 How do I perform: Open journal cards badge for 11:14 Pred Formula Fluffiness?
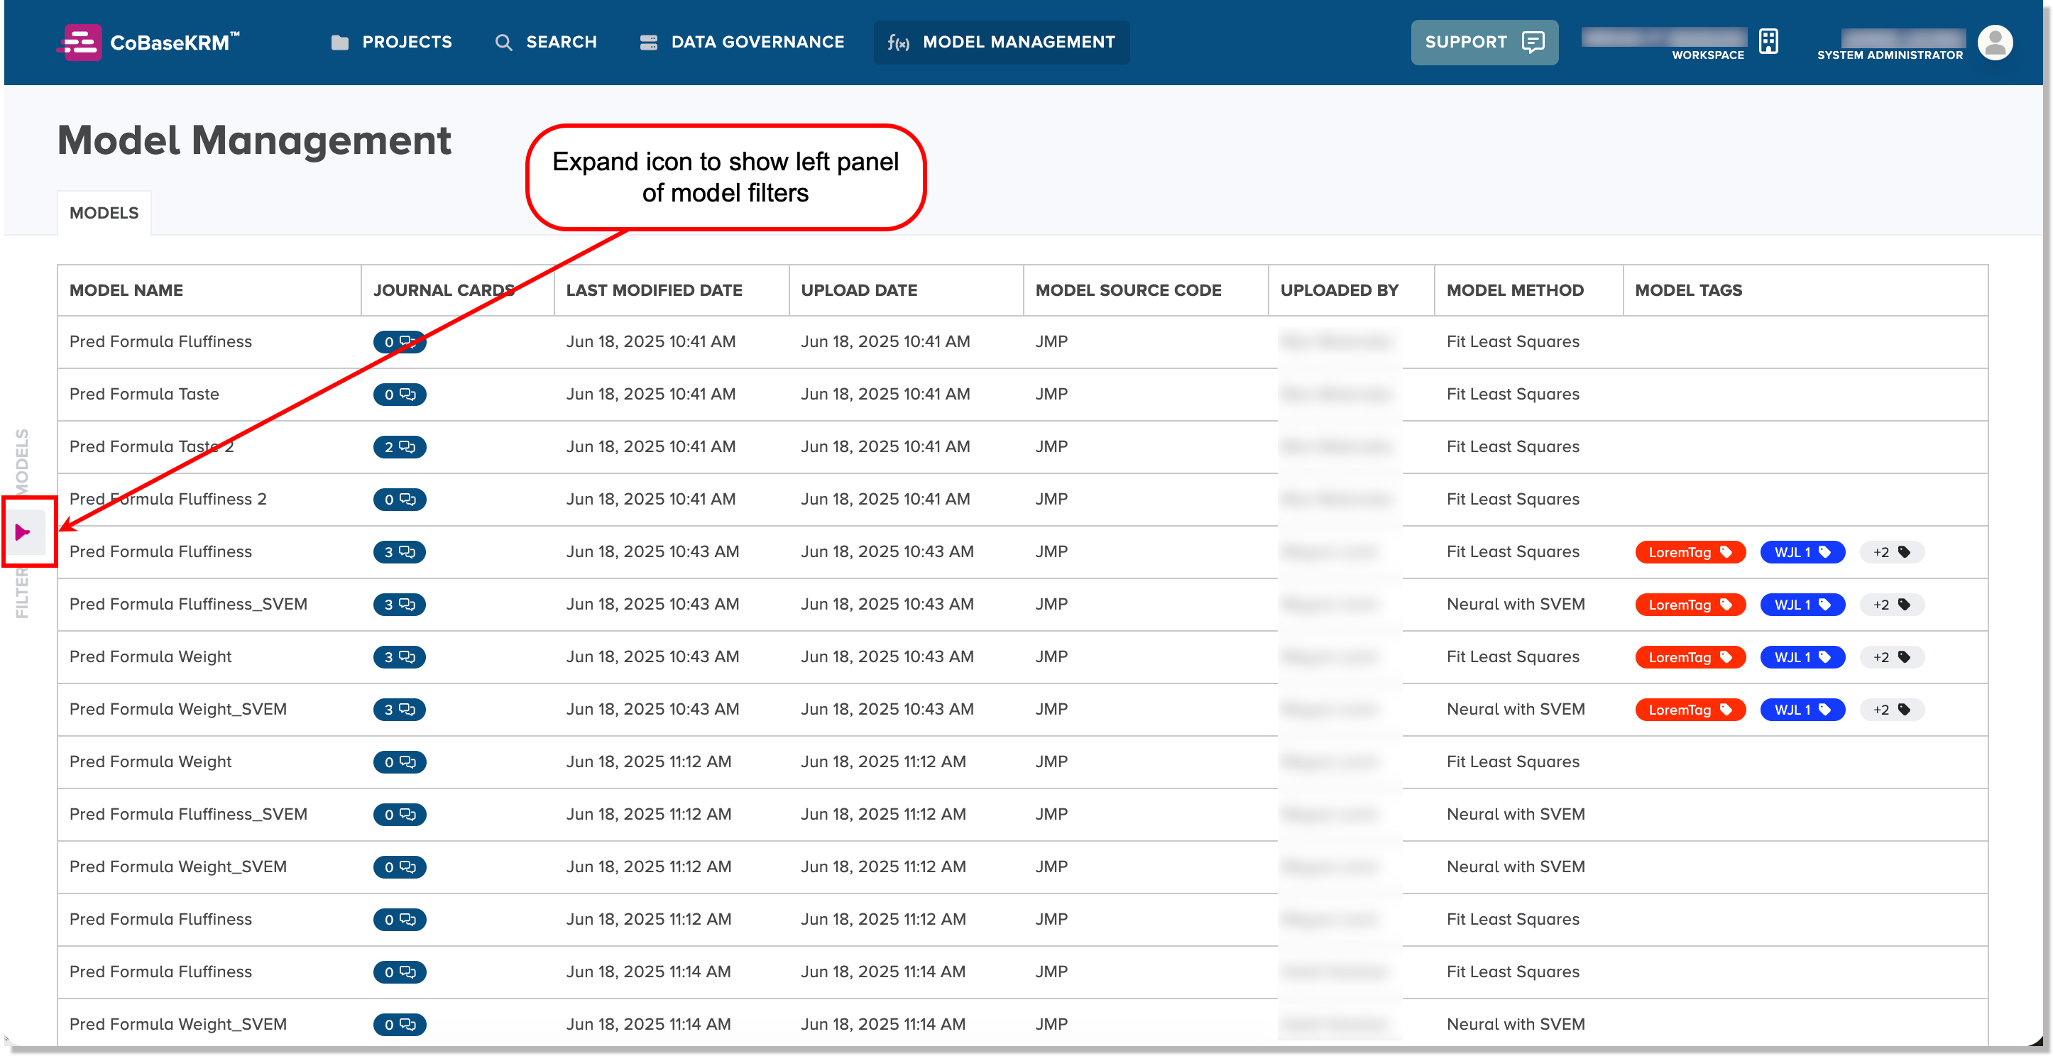tap(399, 972)
